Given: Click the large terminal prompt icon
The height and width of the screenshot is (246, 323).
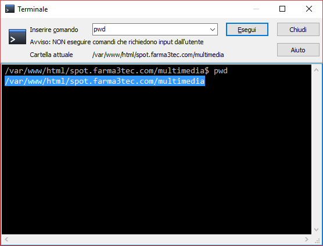Looking at the screenshot, I should [17, 37].
